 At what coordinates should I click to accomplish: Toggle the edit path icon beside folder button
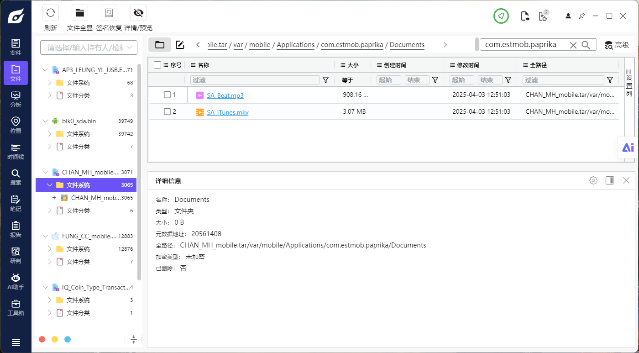click(180, 45)
